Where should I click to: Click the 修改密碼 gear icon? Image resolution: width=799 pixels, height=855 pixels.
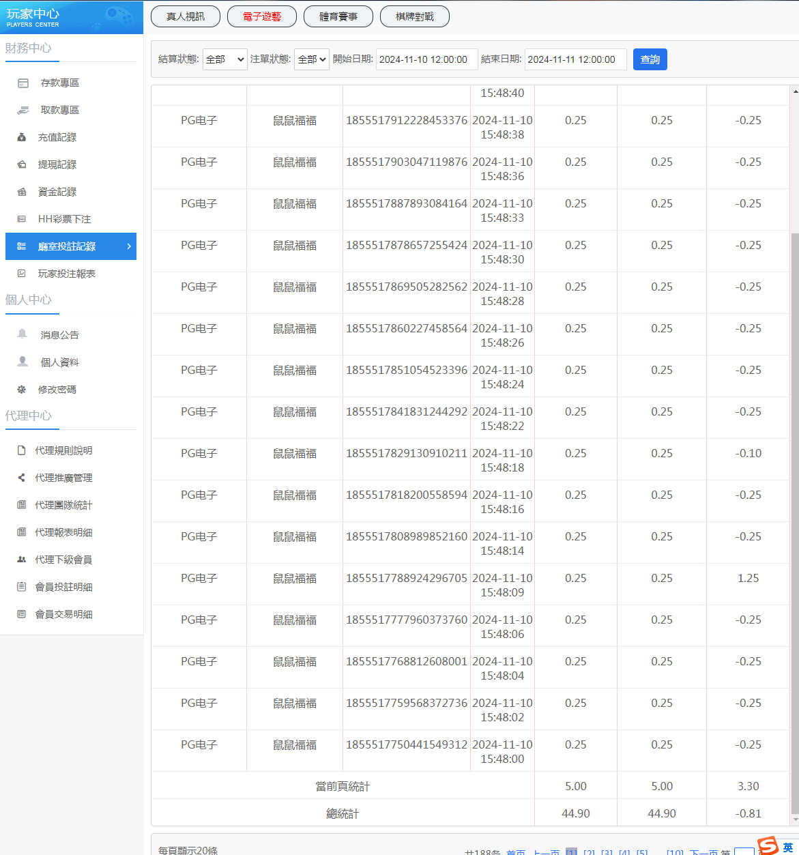22,390
